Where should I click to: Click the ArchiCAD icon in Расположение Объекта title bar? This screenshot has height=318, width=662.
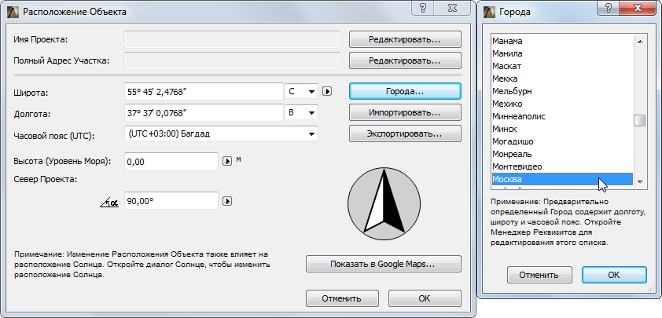click(14, 12)
